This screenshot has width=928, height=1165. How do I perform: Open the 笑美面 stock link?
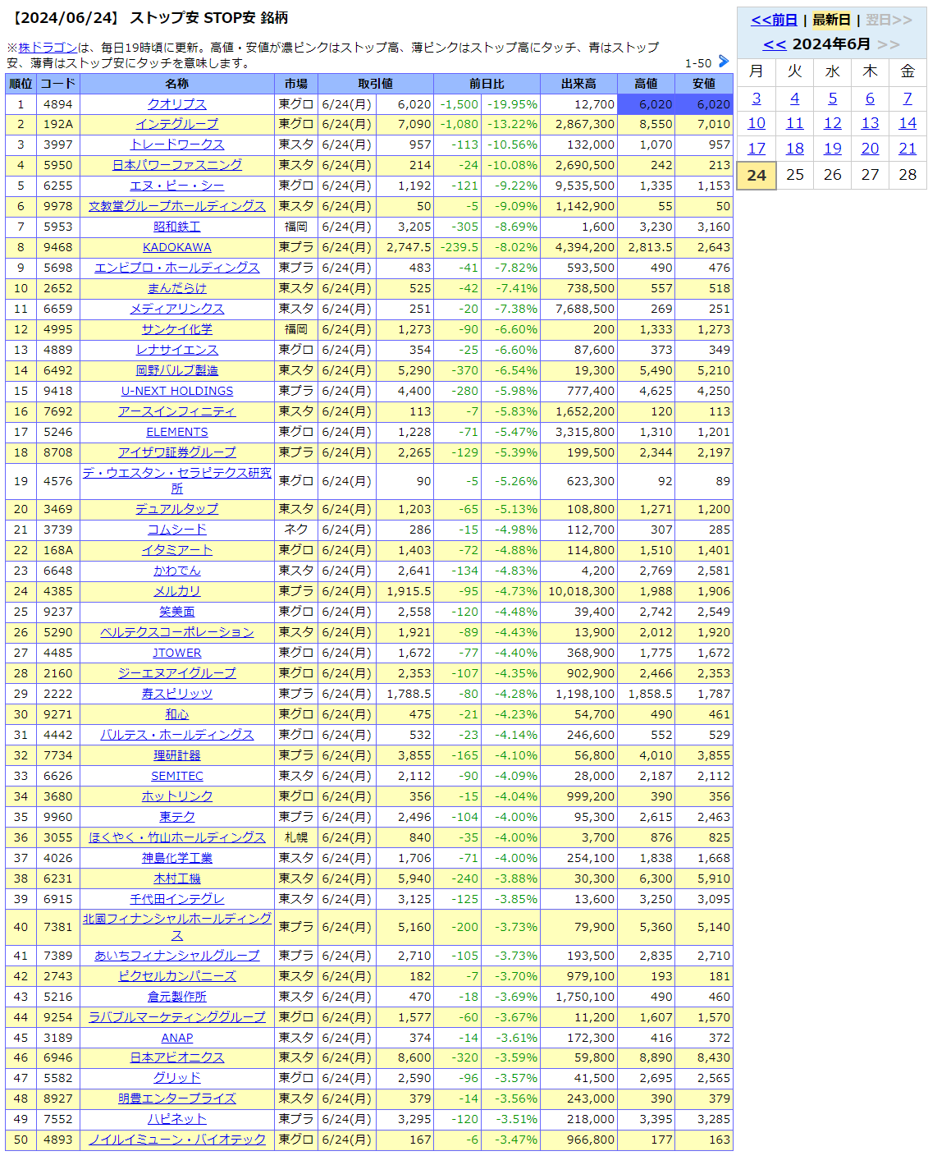coord(177,612)
